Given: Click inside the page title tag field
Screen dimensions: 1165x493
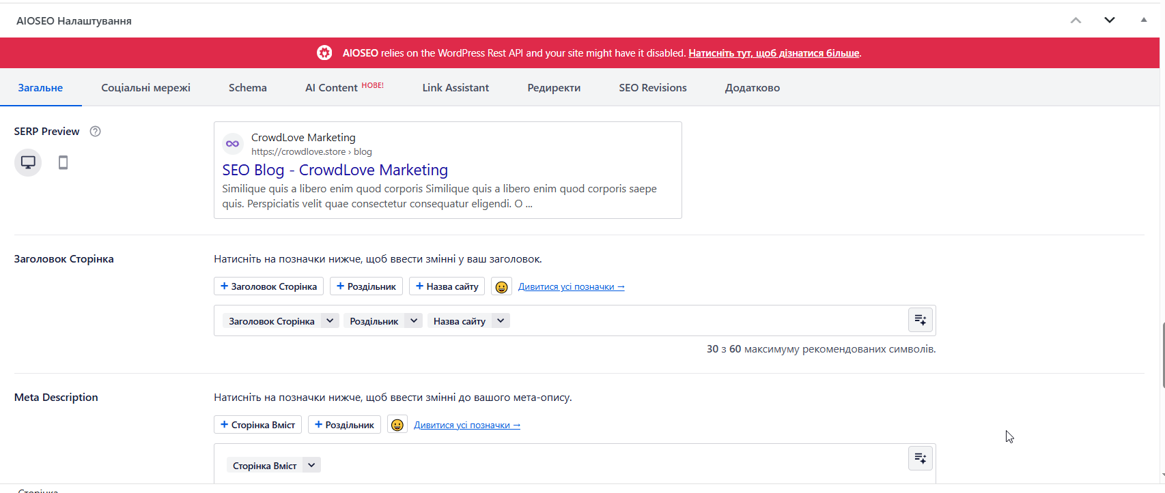Looking at the screenshot, I should [703, 320].
